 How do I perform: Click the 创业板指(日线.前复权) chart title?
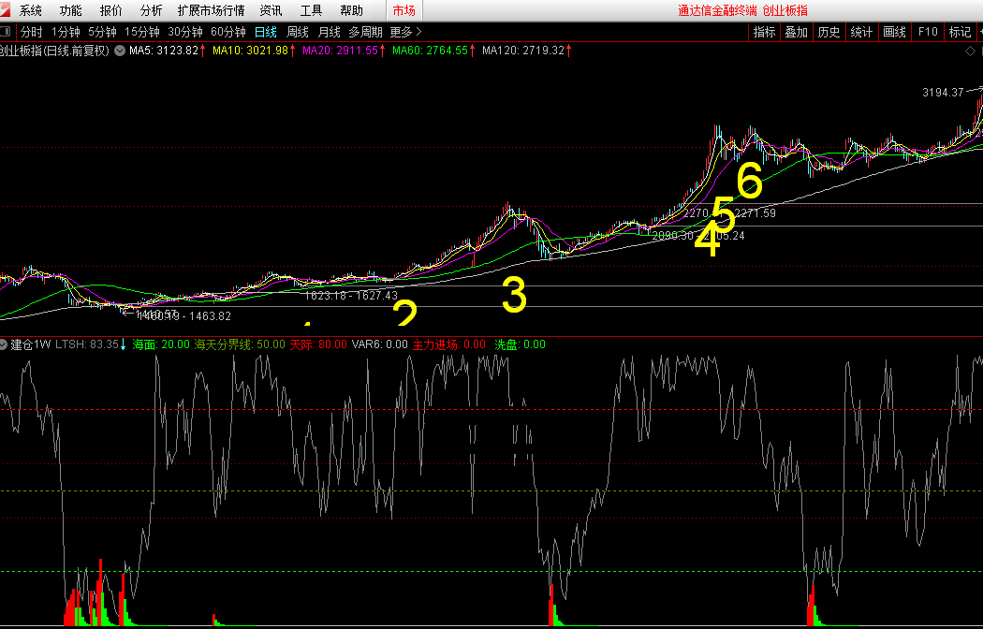tap(55, 51)
